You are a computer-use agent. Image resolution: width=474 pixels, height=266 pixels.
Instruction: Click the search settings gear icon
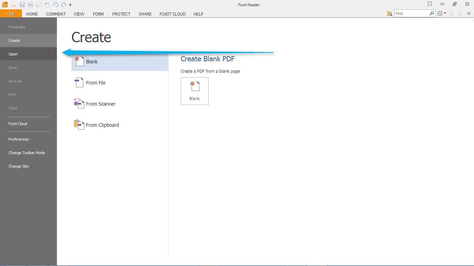[440, 14]
